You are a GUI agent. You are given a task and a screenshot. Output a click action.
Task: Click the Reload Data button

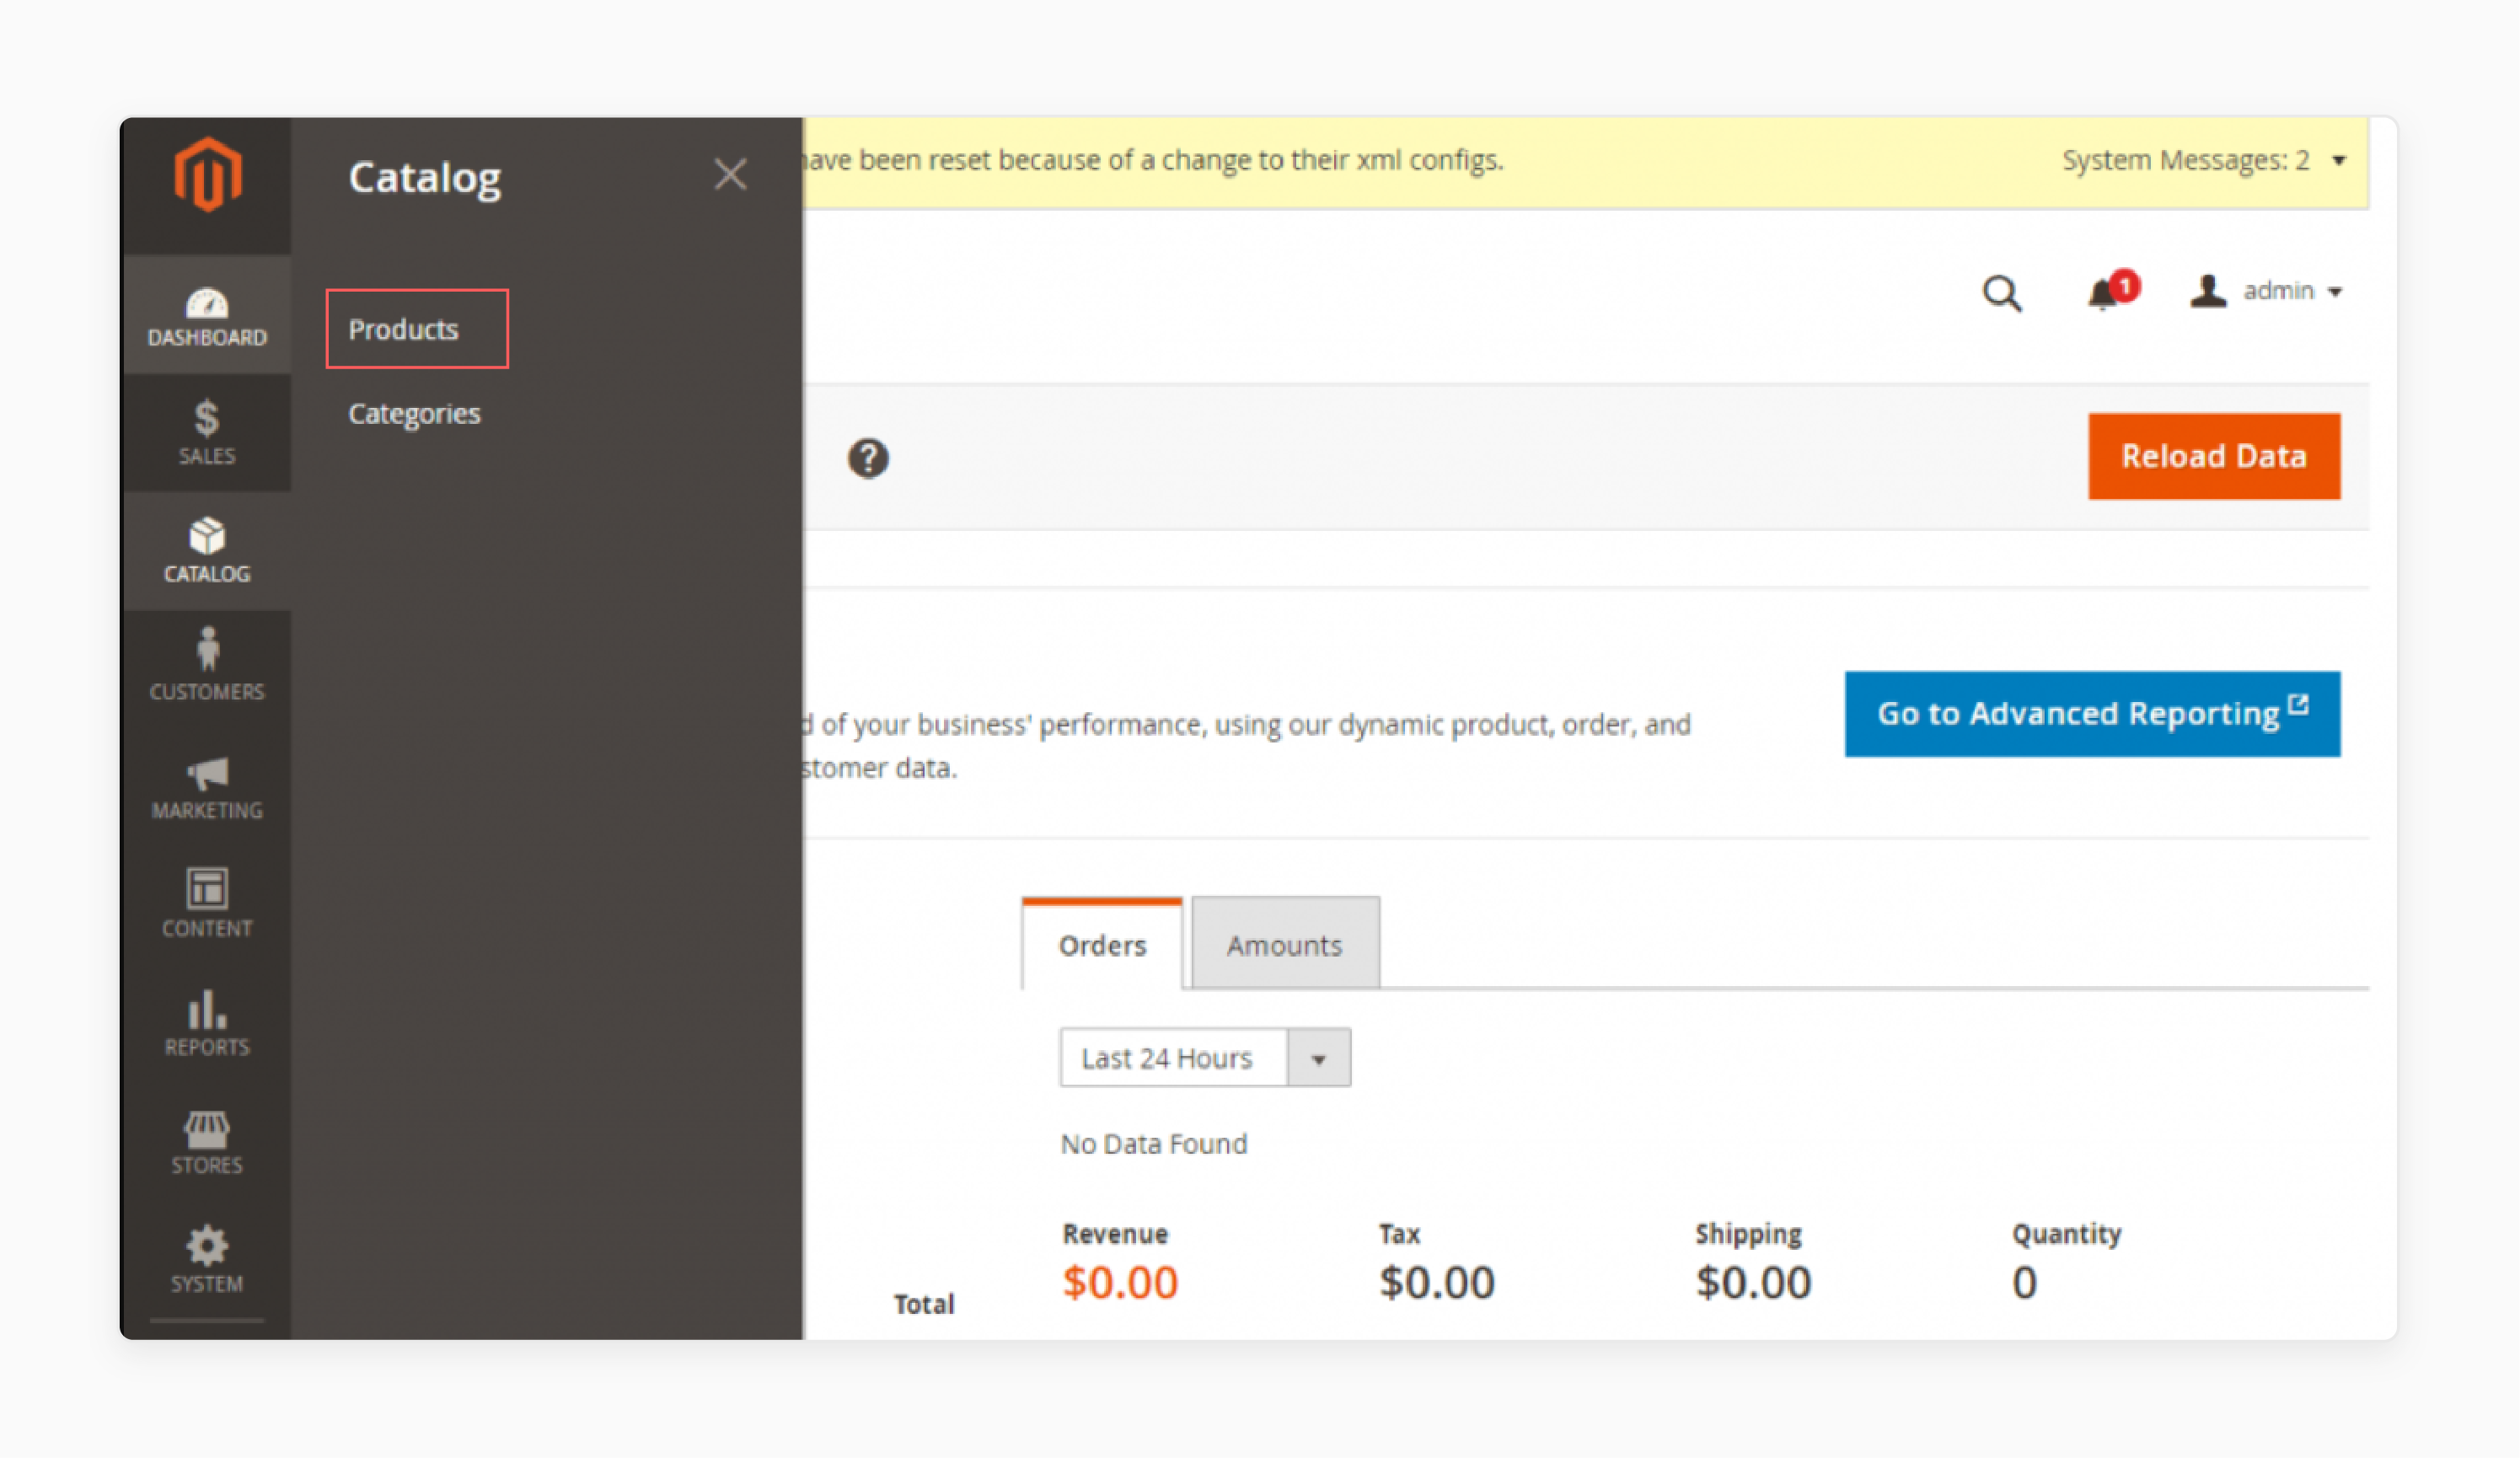pos(2217,455)
